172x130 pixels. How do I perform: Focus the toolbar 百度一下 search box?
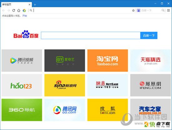pyautogui.click(x=151, y=10)
